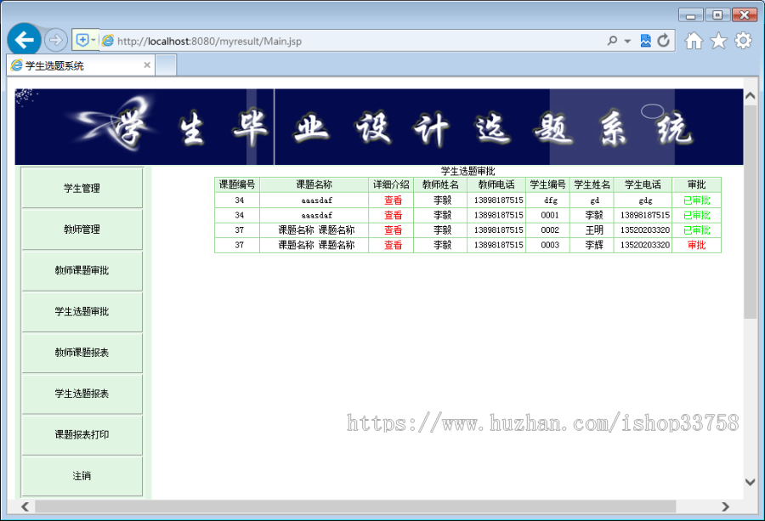The image size is (765, 521).
Task: Close the 学生选题系统 tab
Action: click(x=147, y=65)
